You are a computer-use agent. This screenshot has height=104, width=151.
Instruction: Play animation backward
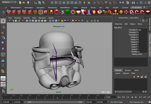tap(132, 97)
